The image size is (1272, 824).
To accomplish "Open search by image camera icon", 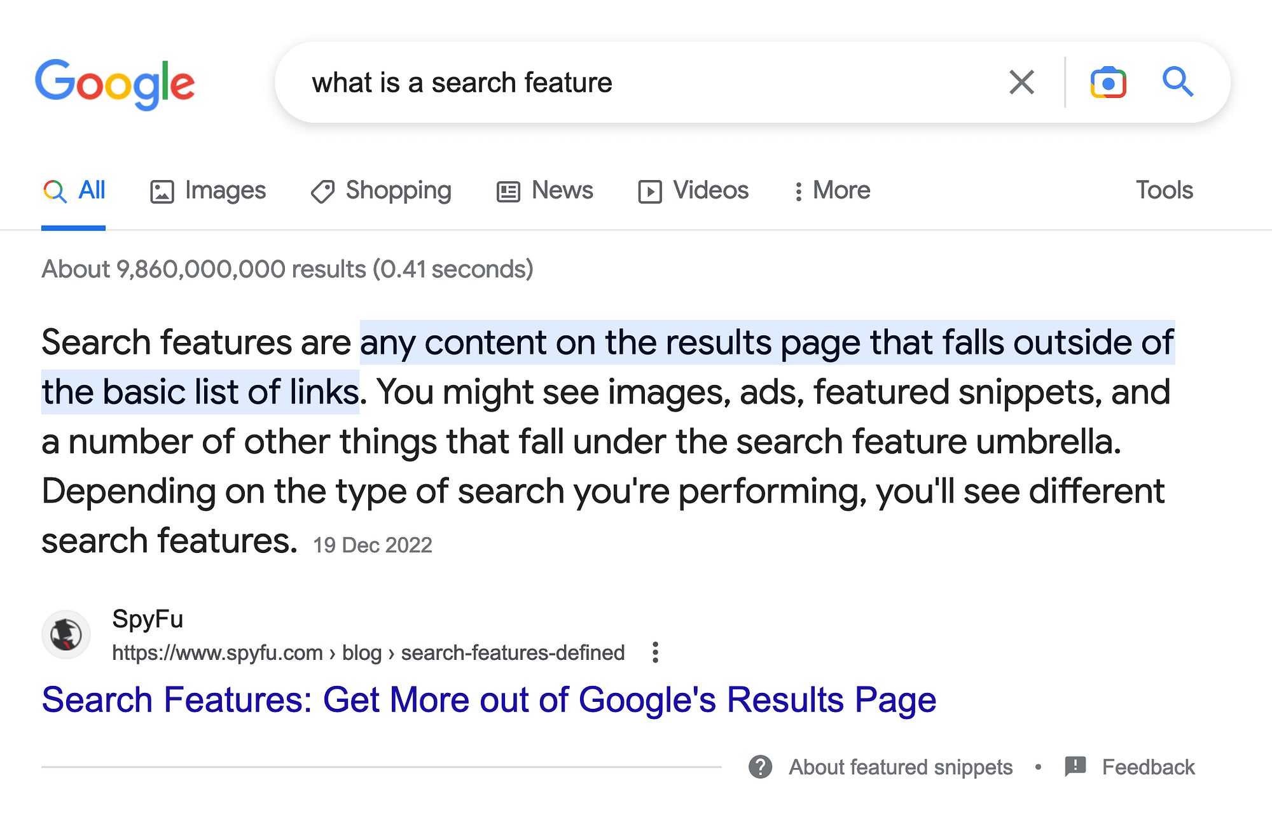I will pos(1108,82).
